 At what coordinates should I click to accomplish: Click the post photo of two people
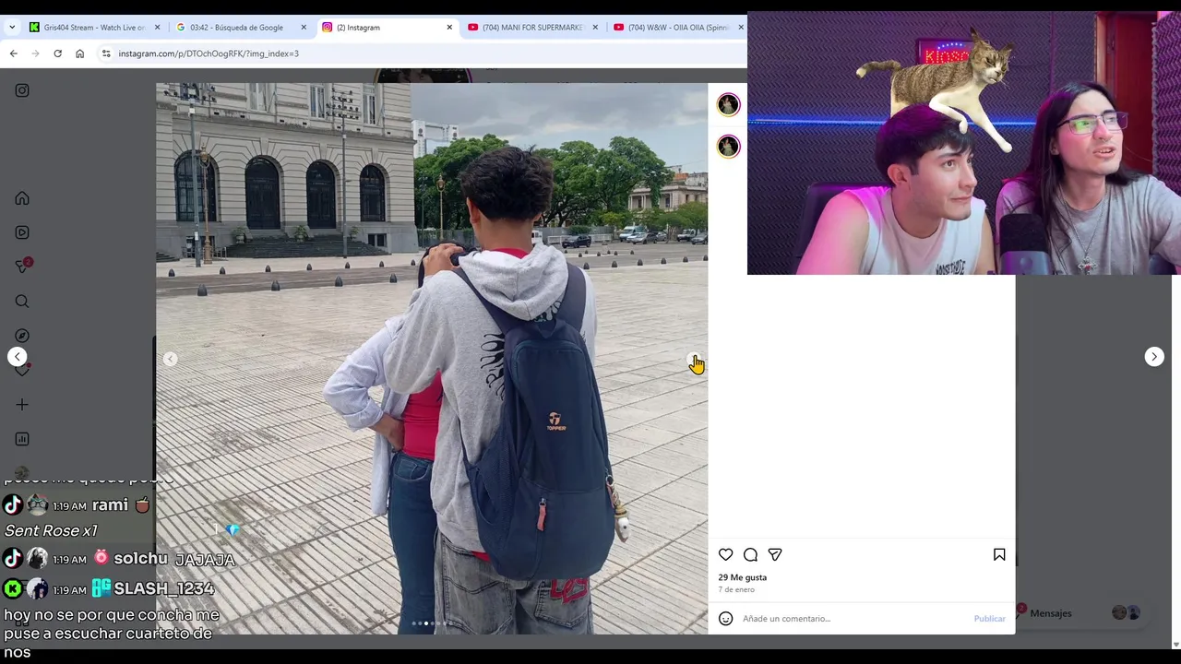tap(432, 359)
